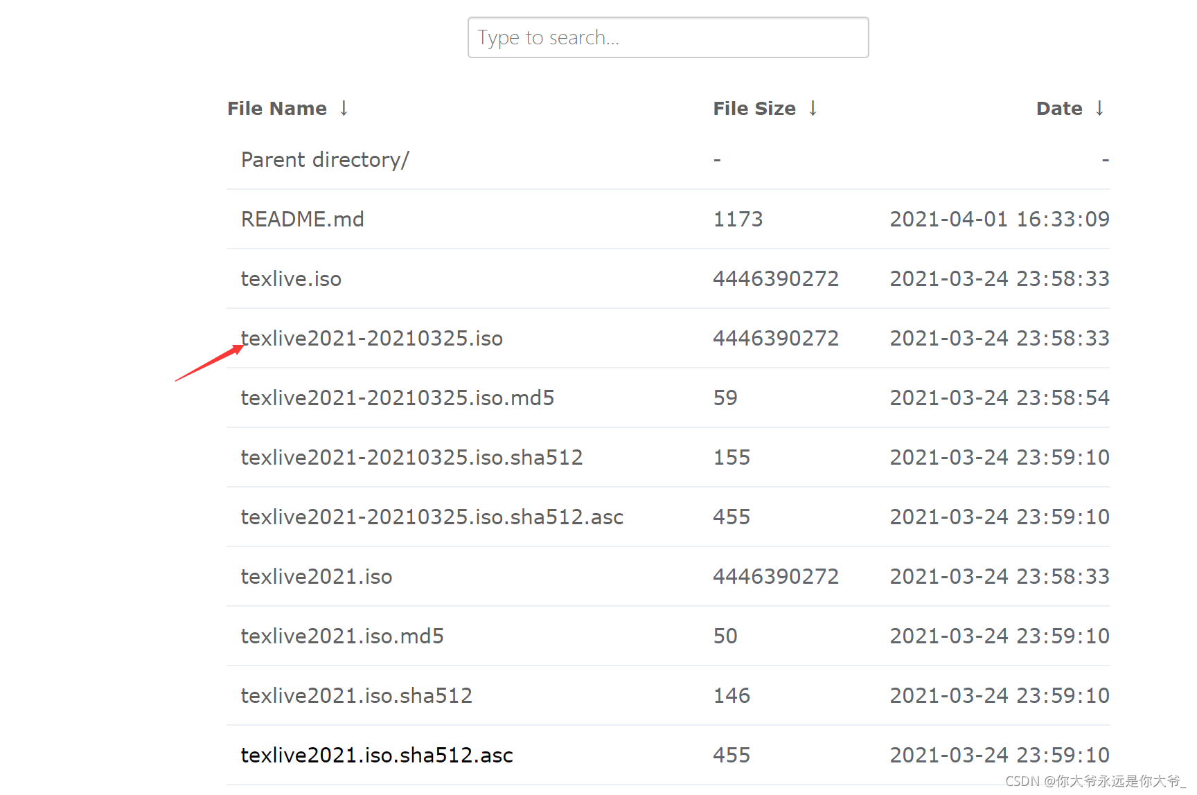Download the texlive2021.iso file
Screen dimensions: 1197x795
[317, 577]
